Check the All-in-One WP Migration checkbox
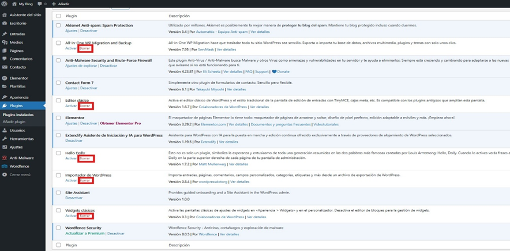 pos(58,43)
